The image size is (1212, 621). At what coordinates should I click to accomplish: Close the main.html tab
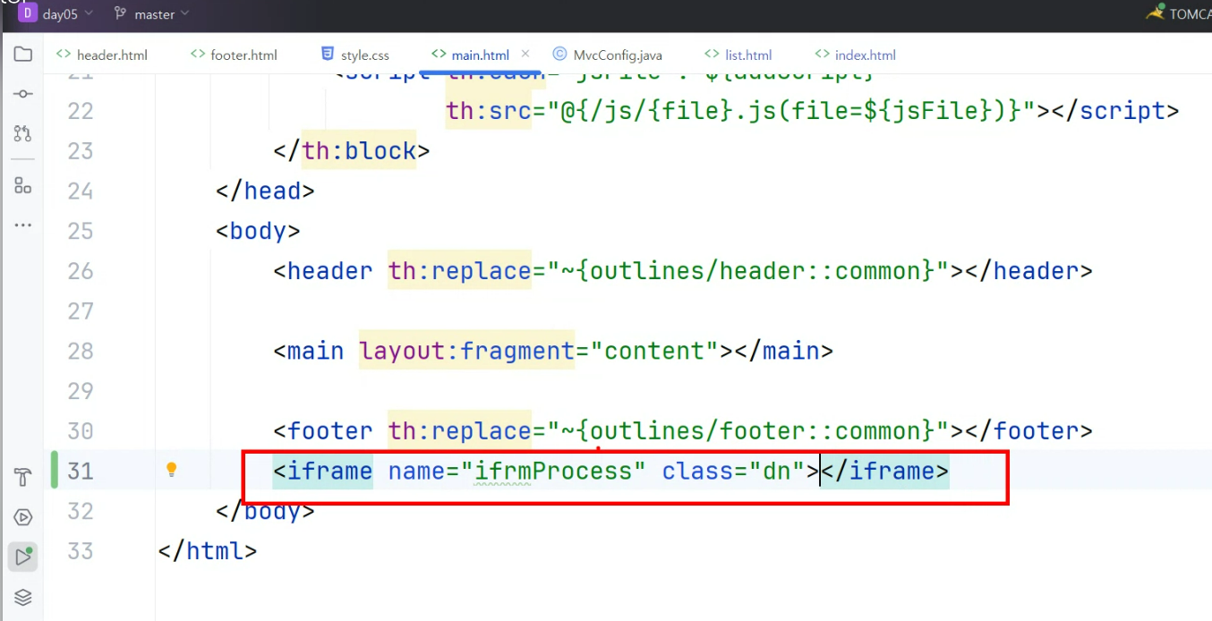click(x=525, y=55)
